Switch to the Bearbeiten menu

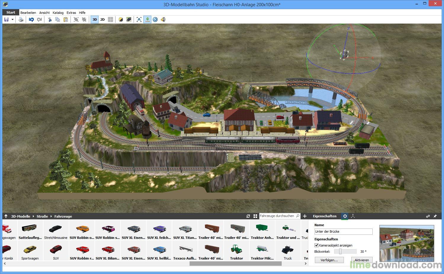tap(28, 12)
